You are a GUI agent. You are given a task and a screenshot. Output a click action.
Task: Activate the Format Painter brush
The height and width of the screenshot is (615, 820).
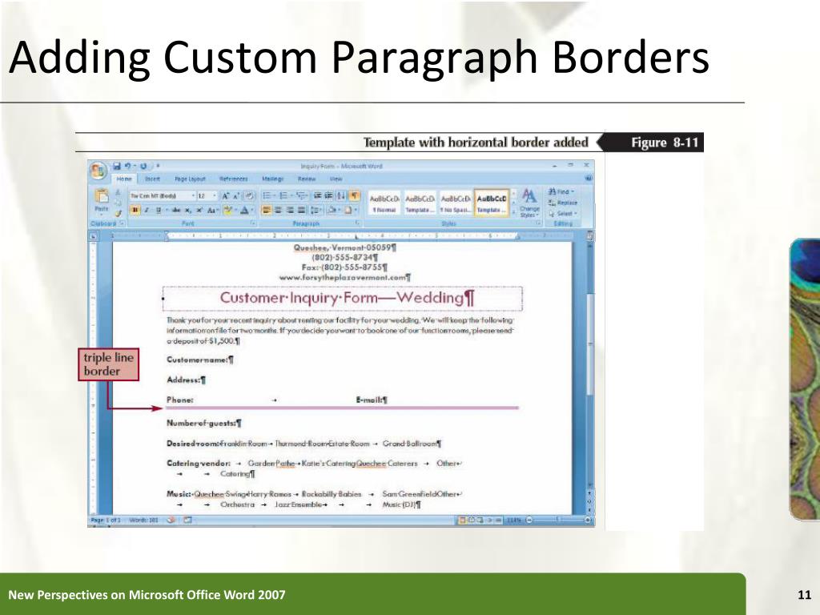(119, 213)
